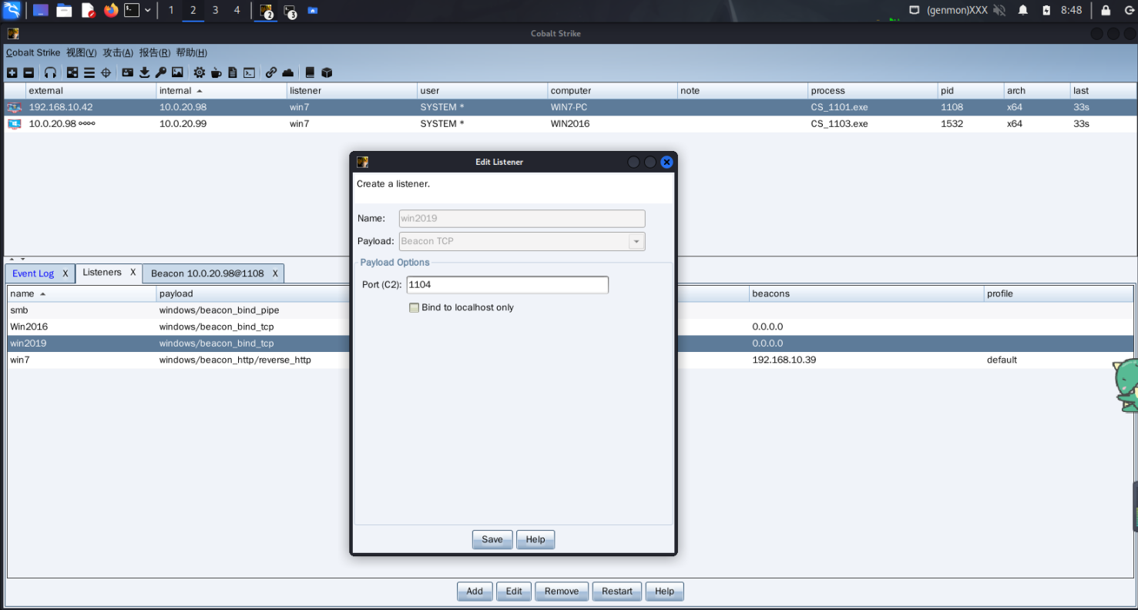Click the disconnect minus icon in toolbar

(29, 72)
